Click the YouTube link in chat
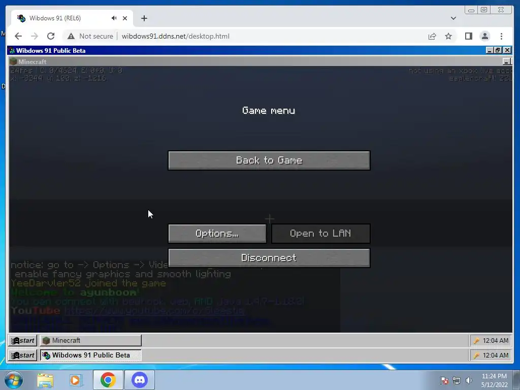The image size is (520, 390). coord(154,311)
